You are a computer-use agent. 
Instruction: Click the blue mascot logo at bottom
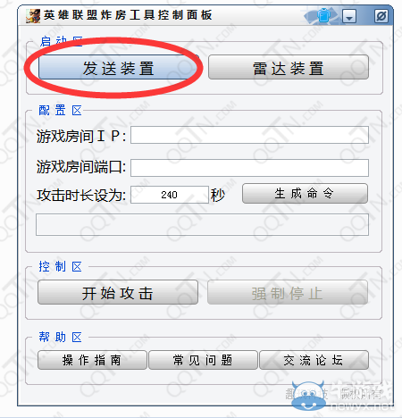tap(308, 396)
